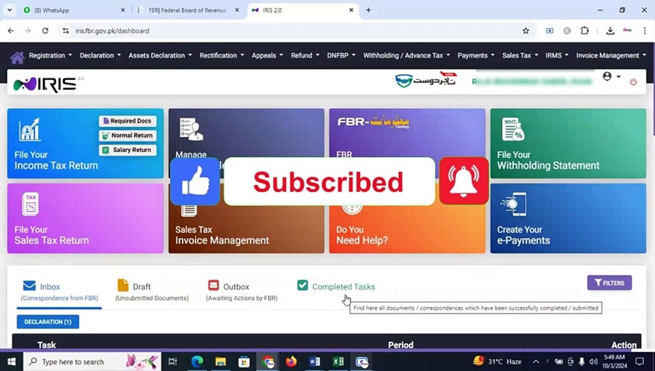The height and width of the screenshot is (371, 655).
Task: Open the Chrome downloads icon
Action: pyautogui.click(x=610, y=31)
